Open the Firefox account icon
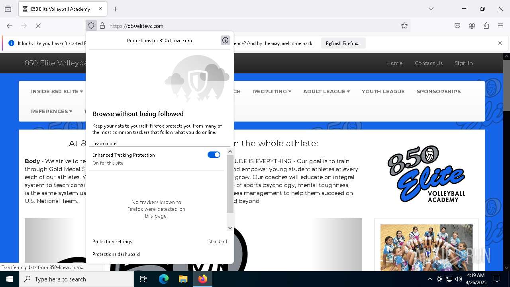Image resolution: width=510 pixels, height=287 pixels. 472,26
